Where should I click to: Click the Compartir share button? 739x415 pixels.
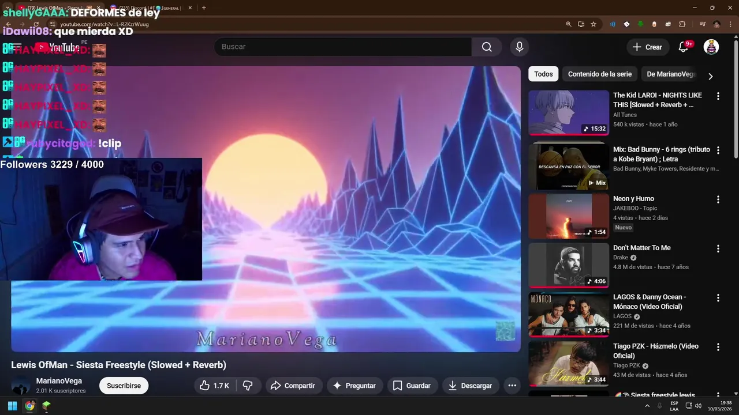[x=293, y=386]
